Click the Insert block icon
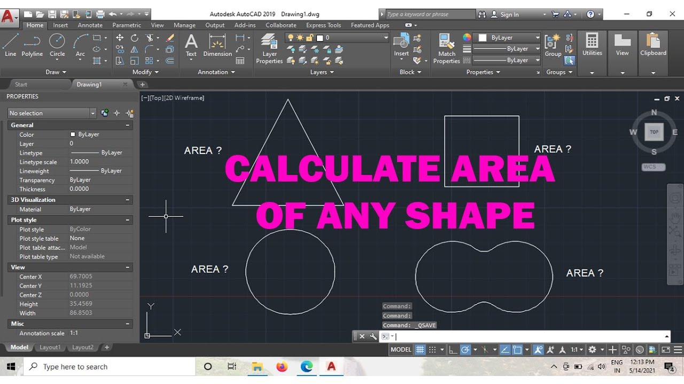The image size is (684, 384). [x=401, y=45]
